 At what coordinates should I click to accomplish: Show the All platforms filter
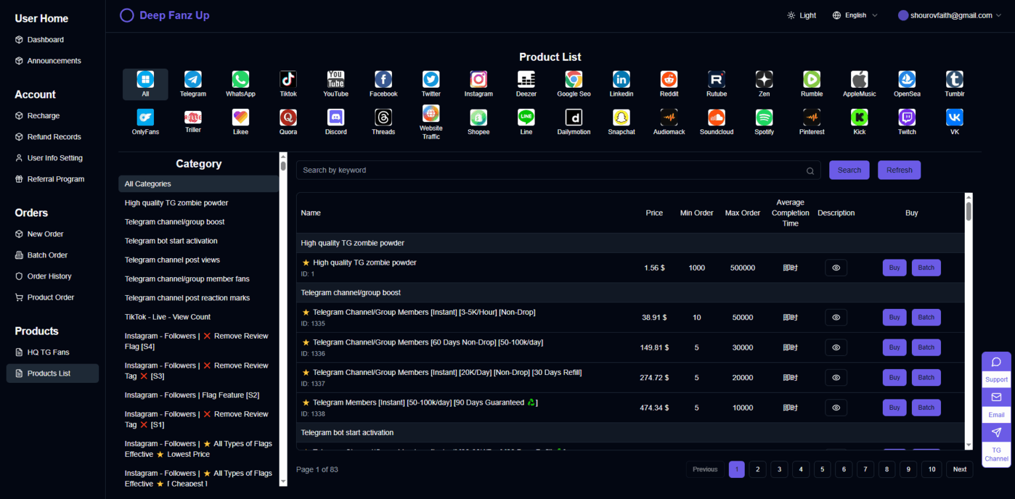click(x=145, y=84)
